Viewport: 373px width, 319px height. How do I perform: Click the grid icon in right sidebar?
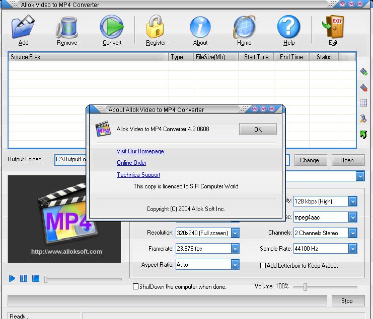coord(363,103)
